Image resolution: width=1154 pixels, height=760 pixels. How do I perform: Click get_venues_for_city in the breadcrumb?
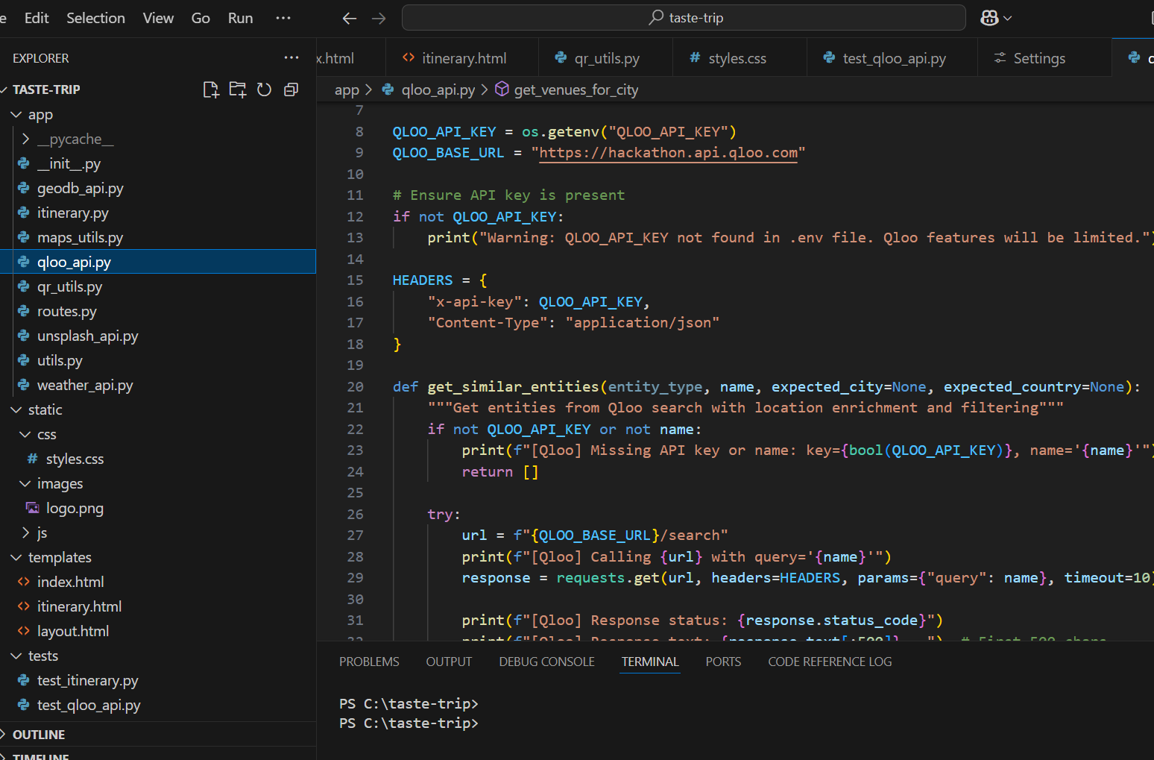[x=576, y=89]
